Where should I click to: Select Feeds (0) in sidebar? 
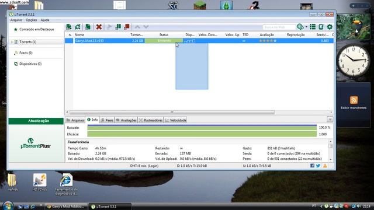point(26,53)
